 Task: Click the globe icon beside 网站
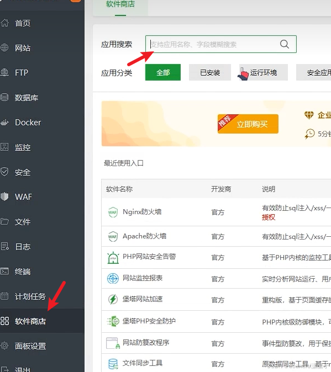tap(4, 47)
